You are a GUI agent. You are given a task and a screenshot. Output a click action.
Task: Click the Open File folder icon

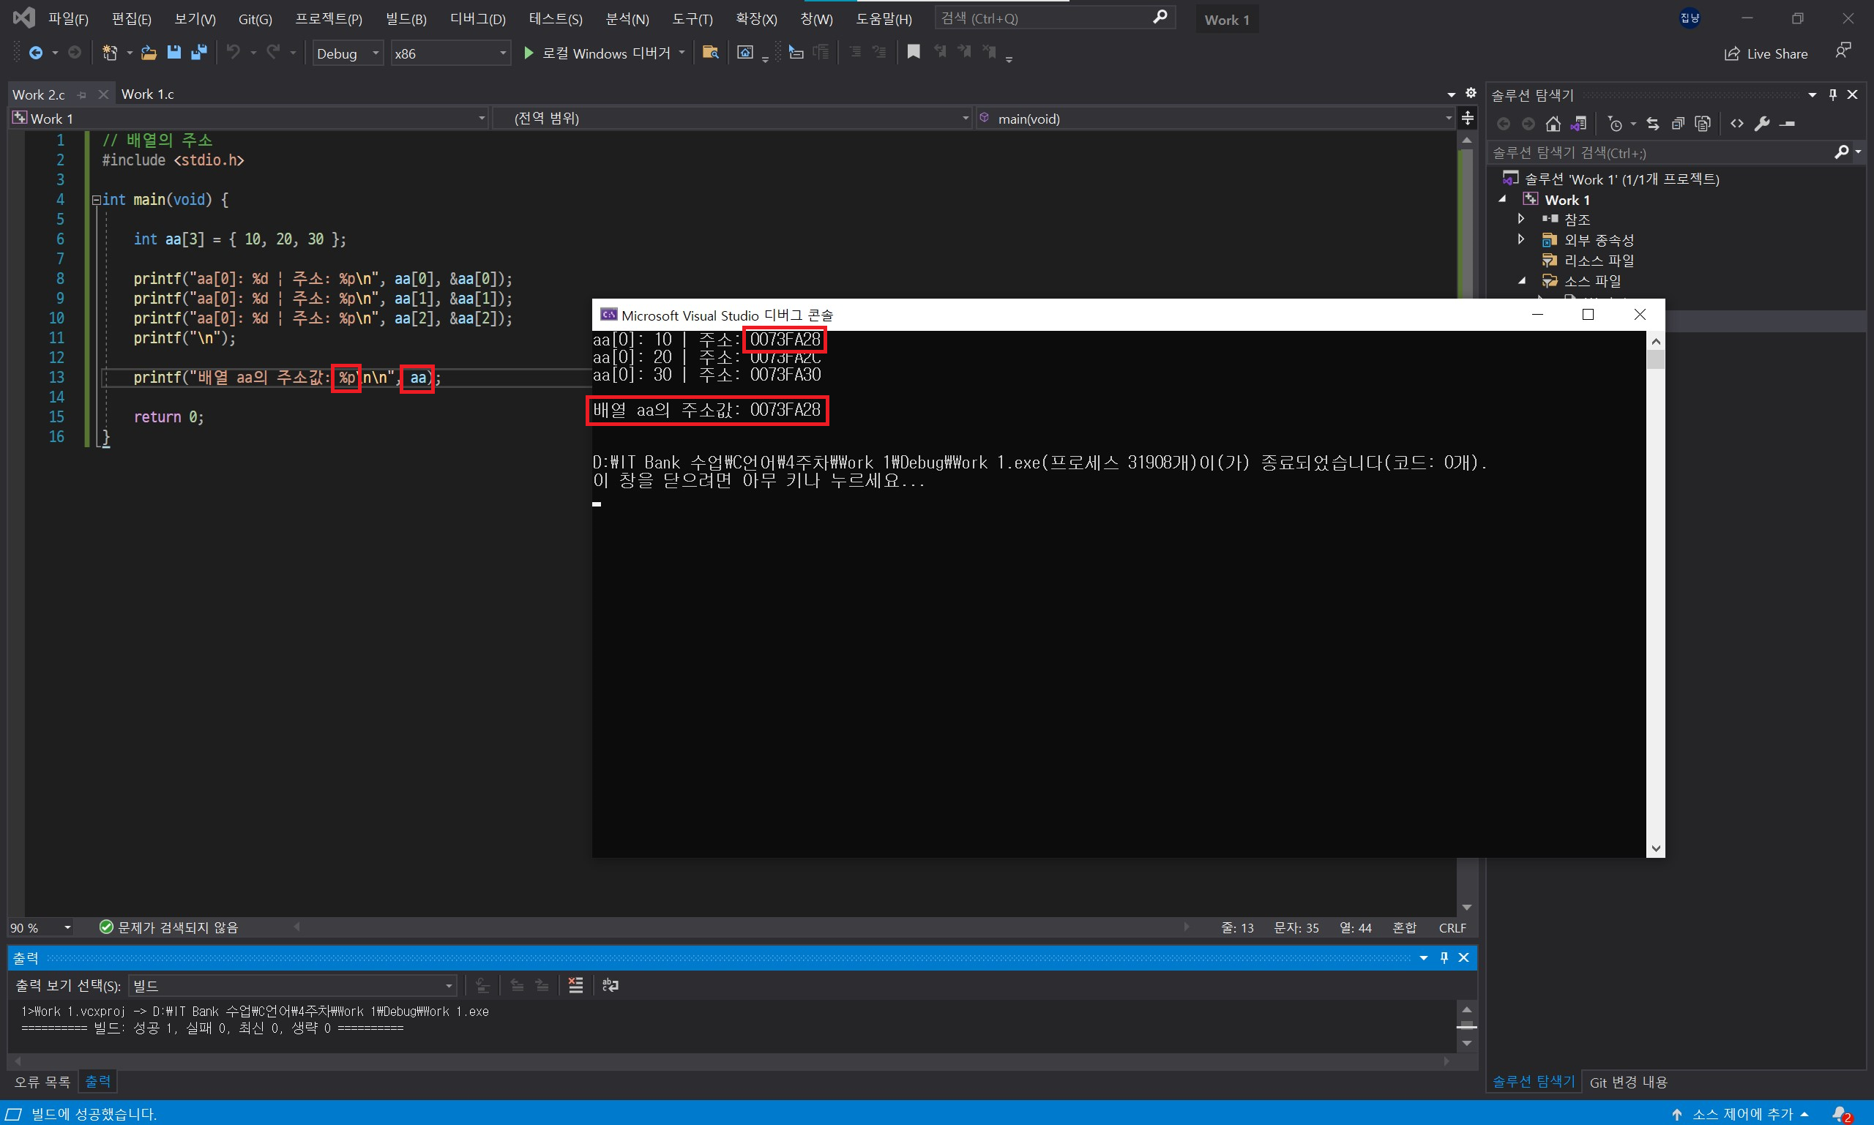pos(149,52)
